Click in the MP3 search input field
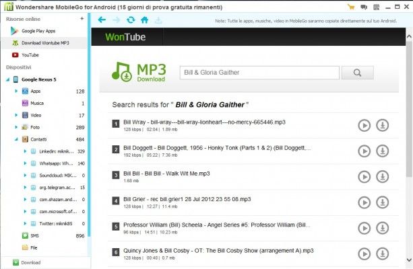413x269 pixels. click(259, 73)
